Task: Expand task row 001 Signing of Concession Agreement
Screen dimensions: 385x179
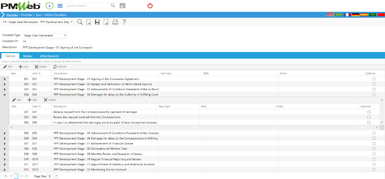Action: pyautogui.click(x=5, y=79)
